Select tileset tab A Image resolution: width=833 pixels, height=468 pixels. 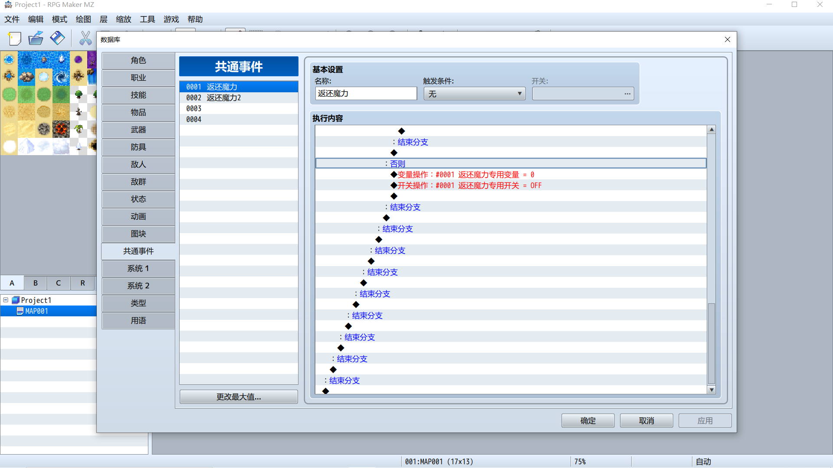click(12, 283)
